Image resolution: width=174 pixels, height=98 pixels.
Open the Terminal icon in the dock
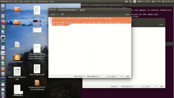(x=3, y=38)
